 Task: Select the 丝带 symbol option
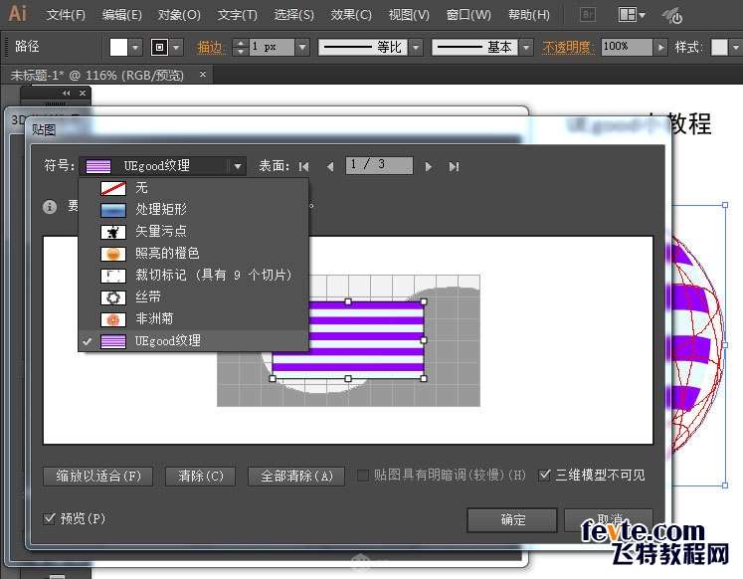click(x=193, y=297)
